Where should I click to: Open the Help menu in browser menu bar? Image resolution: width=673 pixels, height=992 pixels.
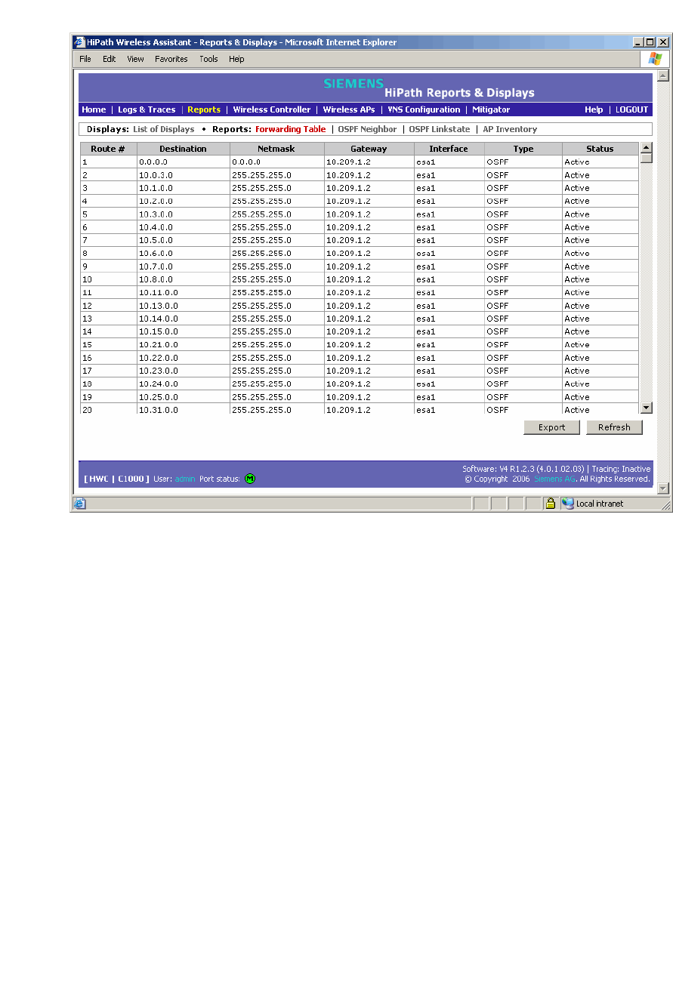click(236, 59)
